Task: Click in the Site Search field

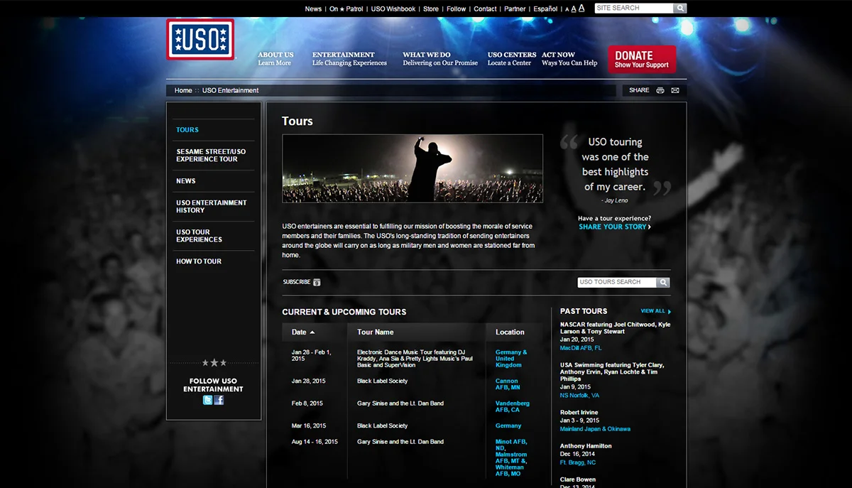Action: click(634, 9)
